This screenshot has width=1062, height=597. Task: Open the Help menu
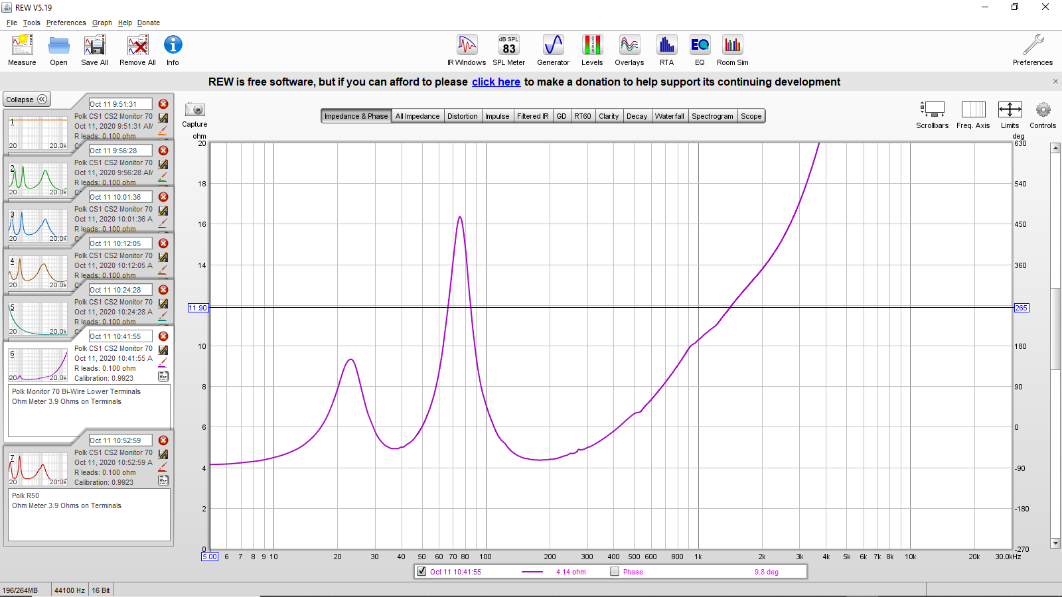pos(125,23)
